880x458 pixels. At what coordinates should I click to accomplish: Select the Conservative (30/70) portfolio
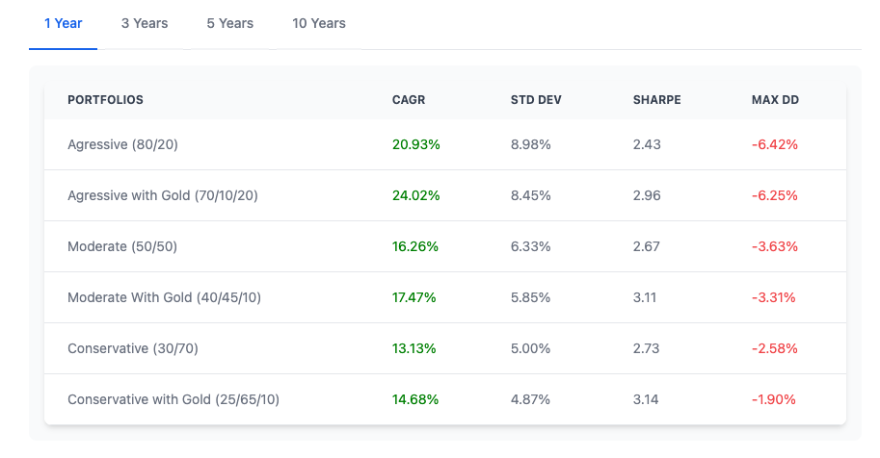point(132,348)
